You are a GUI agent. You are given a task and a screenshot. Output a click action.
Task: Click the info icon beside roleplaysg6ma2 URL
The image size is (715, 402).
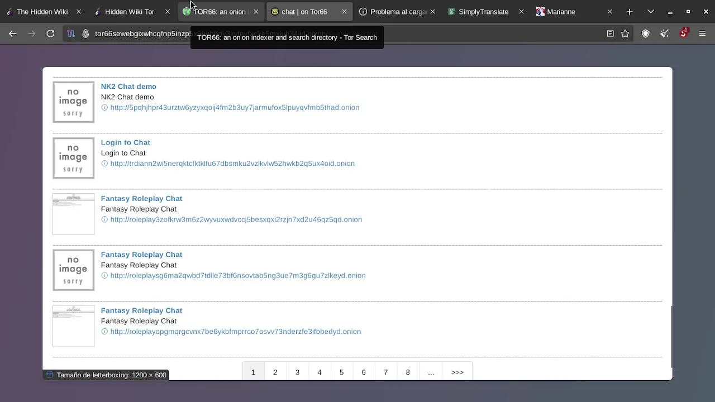pyautogui.click(x=104, y=275)
